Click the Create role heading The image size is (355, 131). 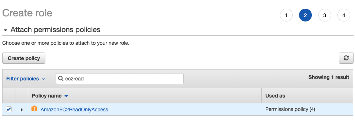27,13
